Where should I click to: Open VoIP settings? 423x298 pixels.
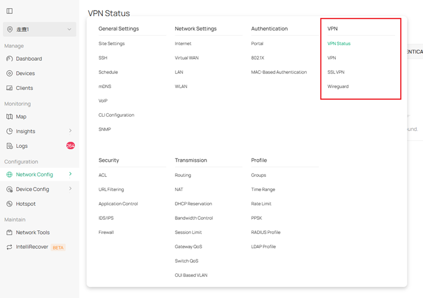click(103, 101)
